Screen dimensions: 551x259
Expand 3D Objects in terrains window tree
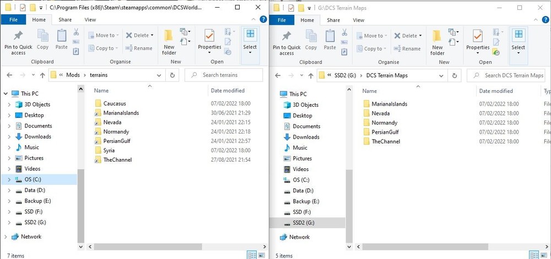pyautogui.click(x=9, y=104)
